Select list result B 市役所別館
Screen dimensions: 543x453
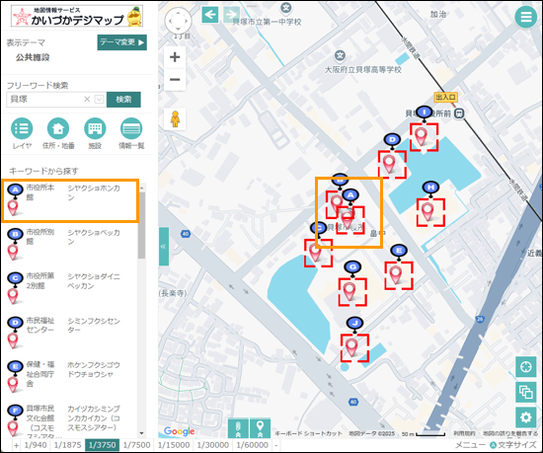[x=70, y=244]
